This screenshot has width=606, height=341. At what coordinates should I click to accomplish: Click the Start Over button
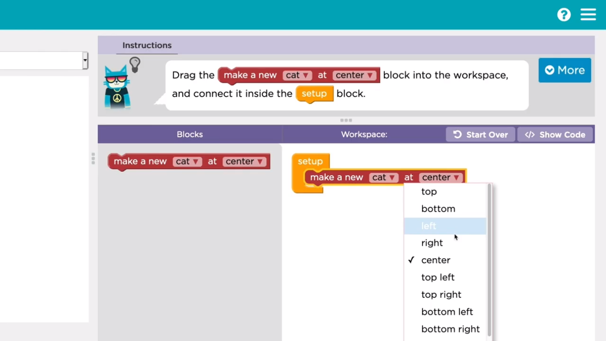point(481,135)
